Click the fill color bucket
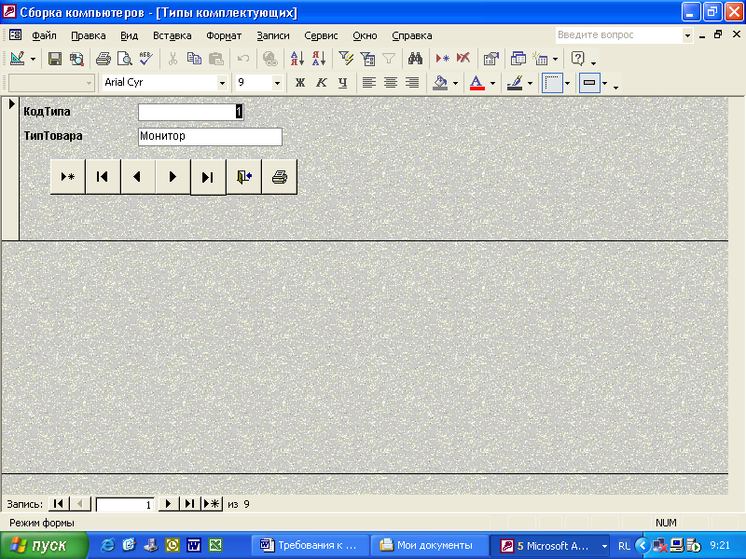Screen dimensions: 746x559 [440, 83]
